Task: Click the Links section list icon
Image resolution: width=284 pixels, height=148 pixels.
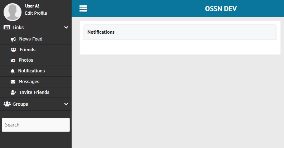Action: click(7, 27)
